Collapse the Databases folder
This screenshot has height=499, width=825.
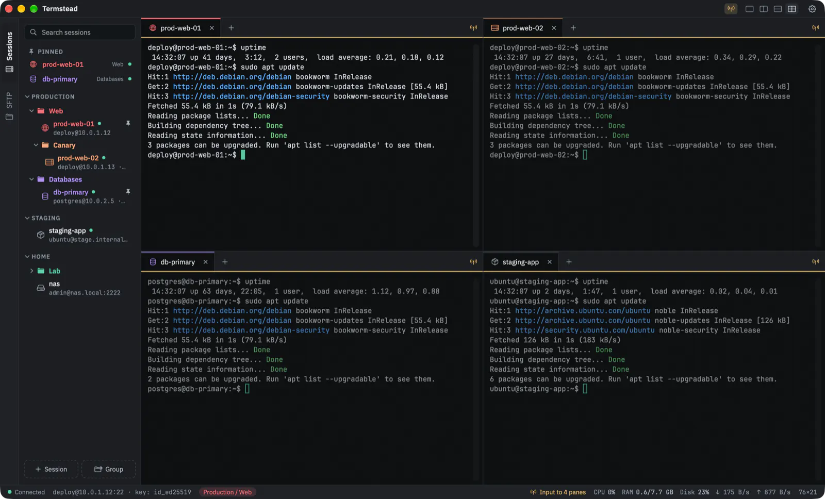pos(31,179)
